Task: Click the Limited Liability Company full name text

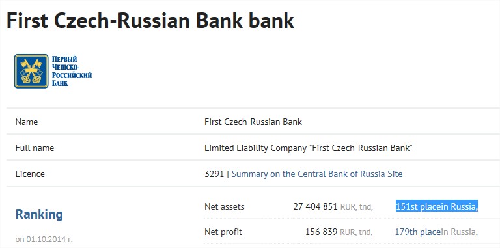Action: pos(309,148)
